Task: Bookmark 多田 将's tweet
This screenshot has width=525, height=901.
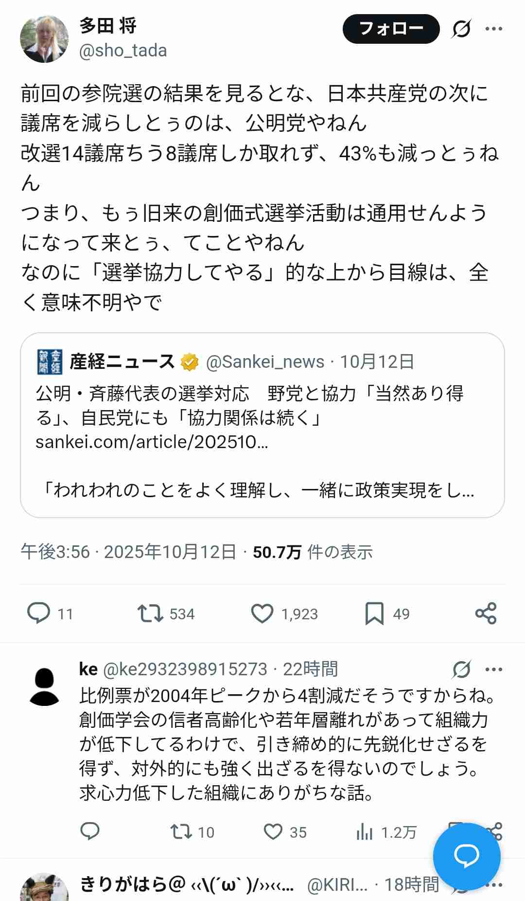Action: point(375,614)
